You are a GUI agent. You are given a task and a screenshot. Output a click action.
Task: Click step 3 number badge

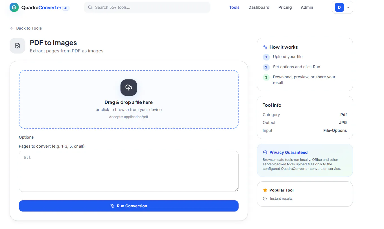[x=266, y=77]
